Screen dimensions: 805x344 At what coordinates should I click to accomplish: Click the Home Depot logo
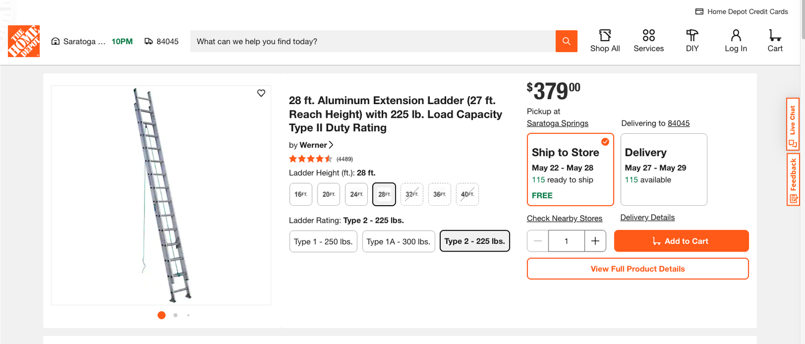(x=24, y=41)
